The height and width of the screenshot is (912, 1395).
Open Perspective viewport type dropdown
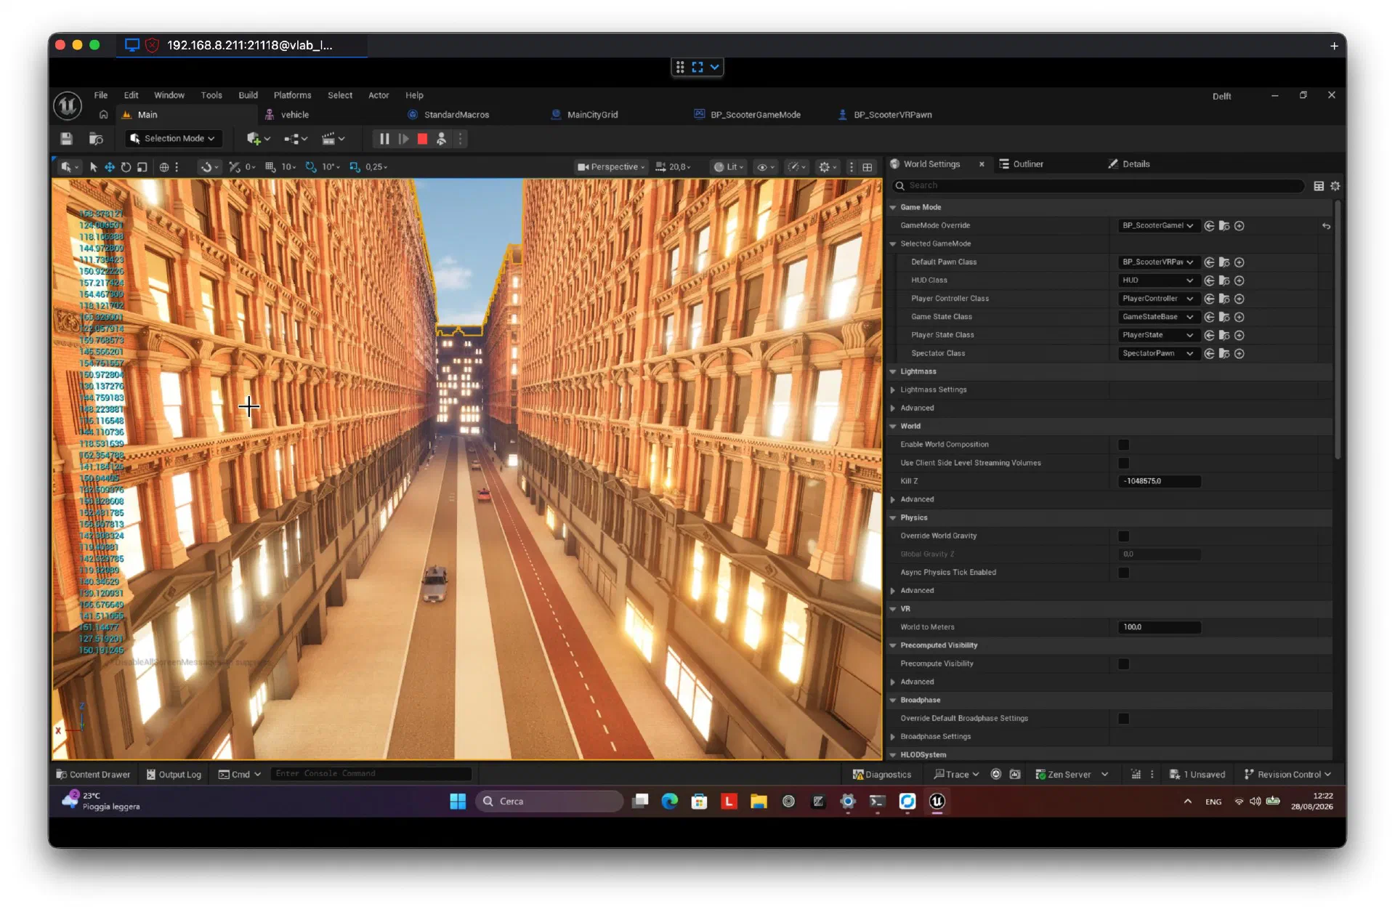click(x=611, y=167)
